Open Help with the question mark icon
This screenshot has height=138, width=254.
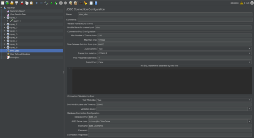click(x=96, y=3)
